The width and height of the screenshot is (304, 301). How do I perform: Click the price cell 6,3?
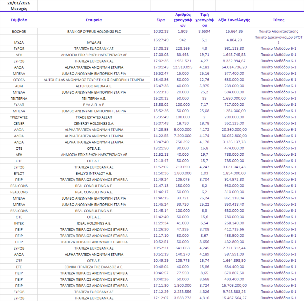tap(204, 210)
